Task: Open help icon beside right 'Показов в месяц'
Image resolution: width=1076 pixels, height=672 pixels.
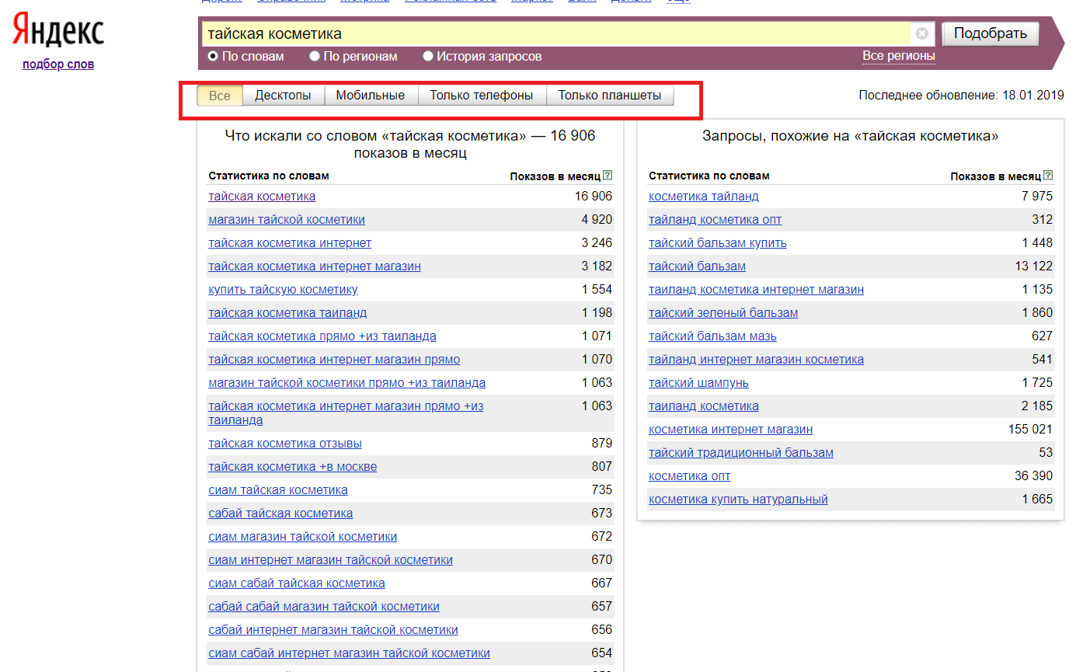Action: (x=1048, y=176)
